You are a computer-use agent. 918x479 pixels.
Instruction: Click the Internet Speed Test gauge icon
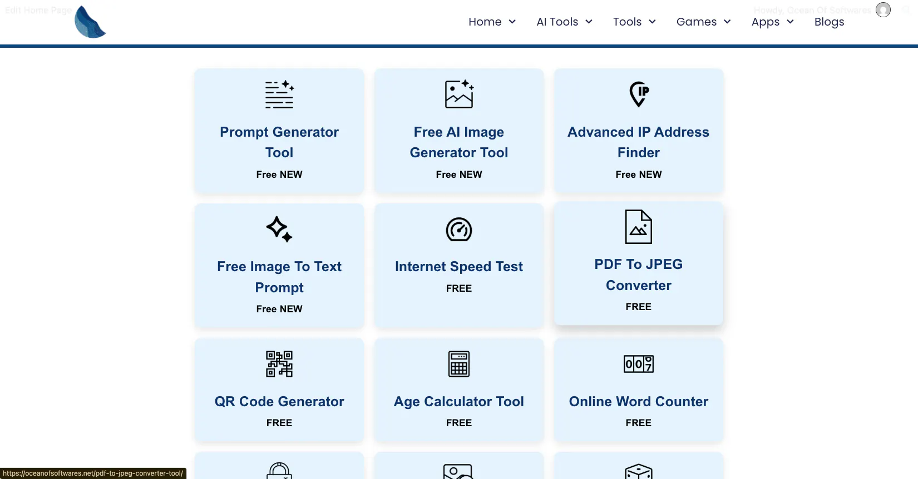(459, 229)
